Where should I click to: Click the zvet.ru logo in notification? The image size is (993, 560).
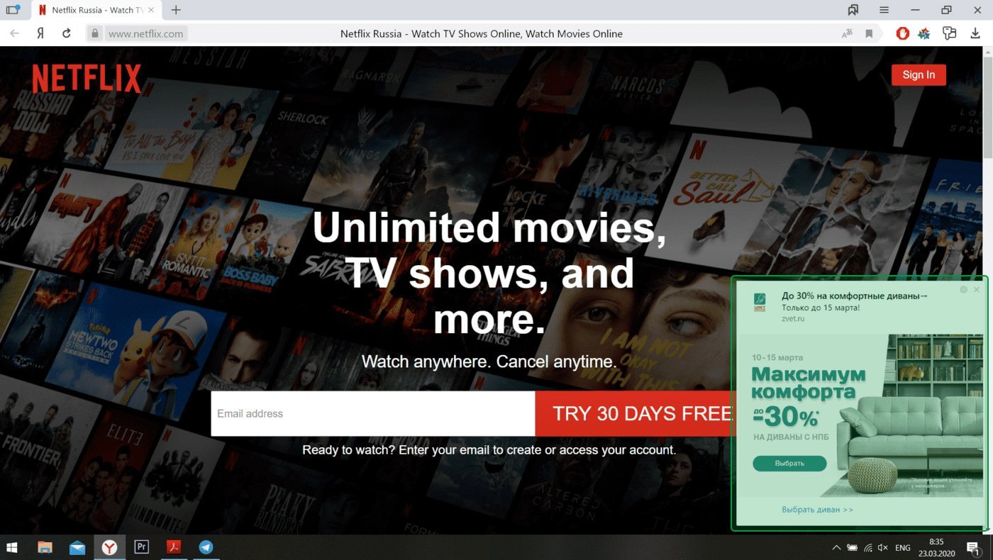click(760, 303)
